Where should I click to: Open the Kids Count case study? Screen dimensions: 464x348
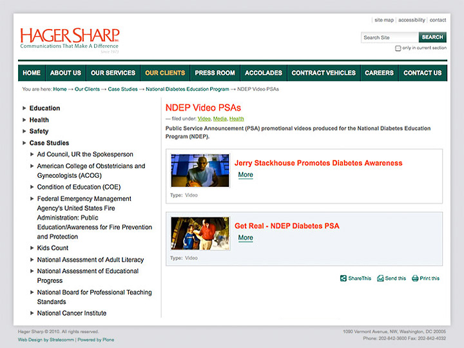(x=52, y=248)
